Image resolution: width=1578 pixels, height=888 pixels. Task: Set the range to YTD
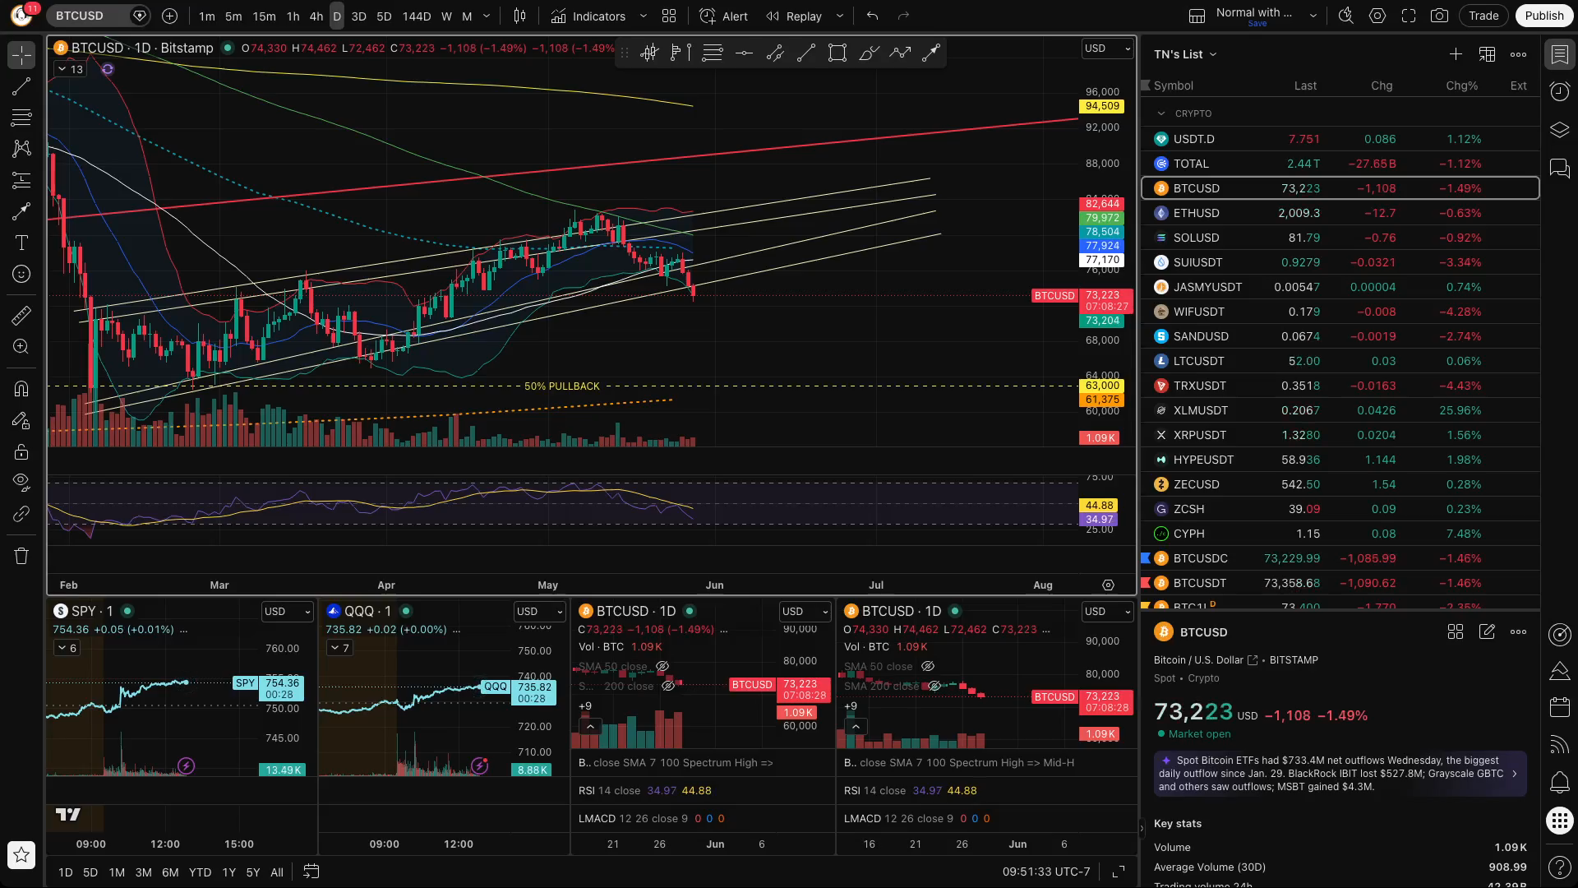coord(200,872)
